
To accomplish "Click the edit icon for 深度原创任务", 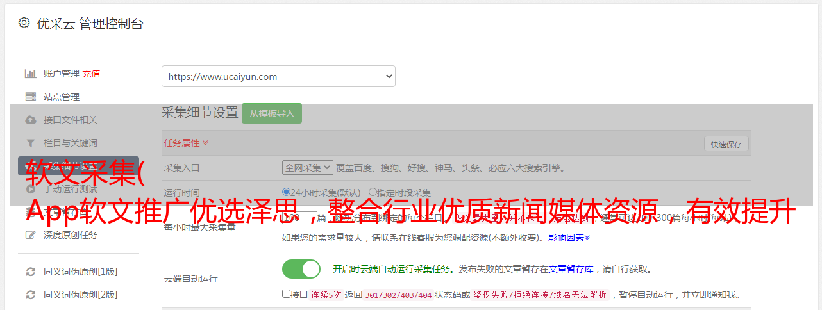I will pyautogui.click(x=30, y=235).
